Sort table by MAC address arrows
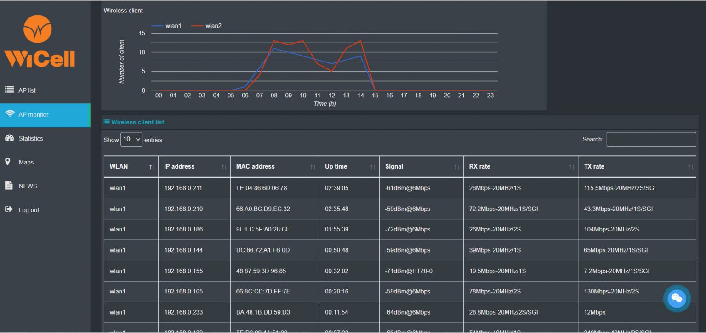 pyautogui.click(x=313, y=167)
